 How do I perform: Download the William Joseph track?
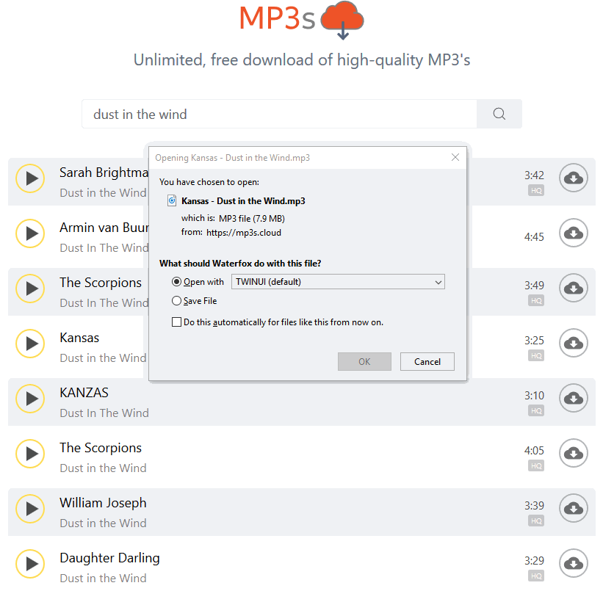[x=573, y=509]
